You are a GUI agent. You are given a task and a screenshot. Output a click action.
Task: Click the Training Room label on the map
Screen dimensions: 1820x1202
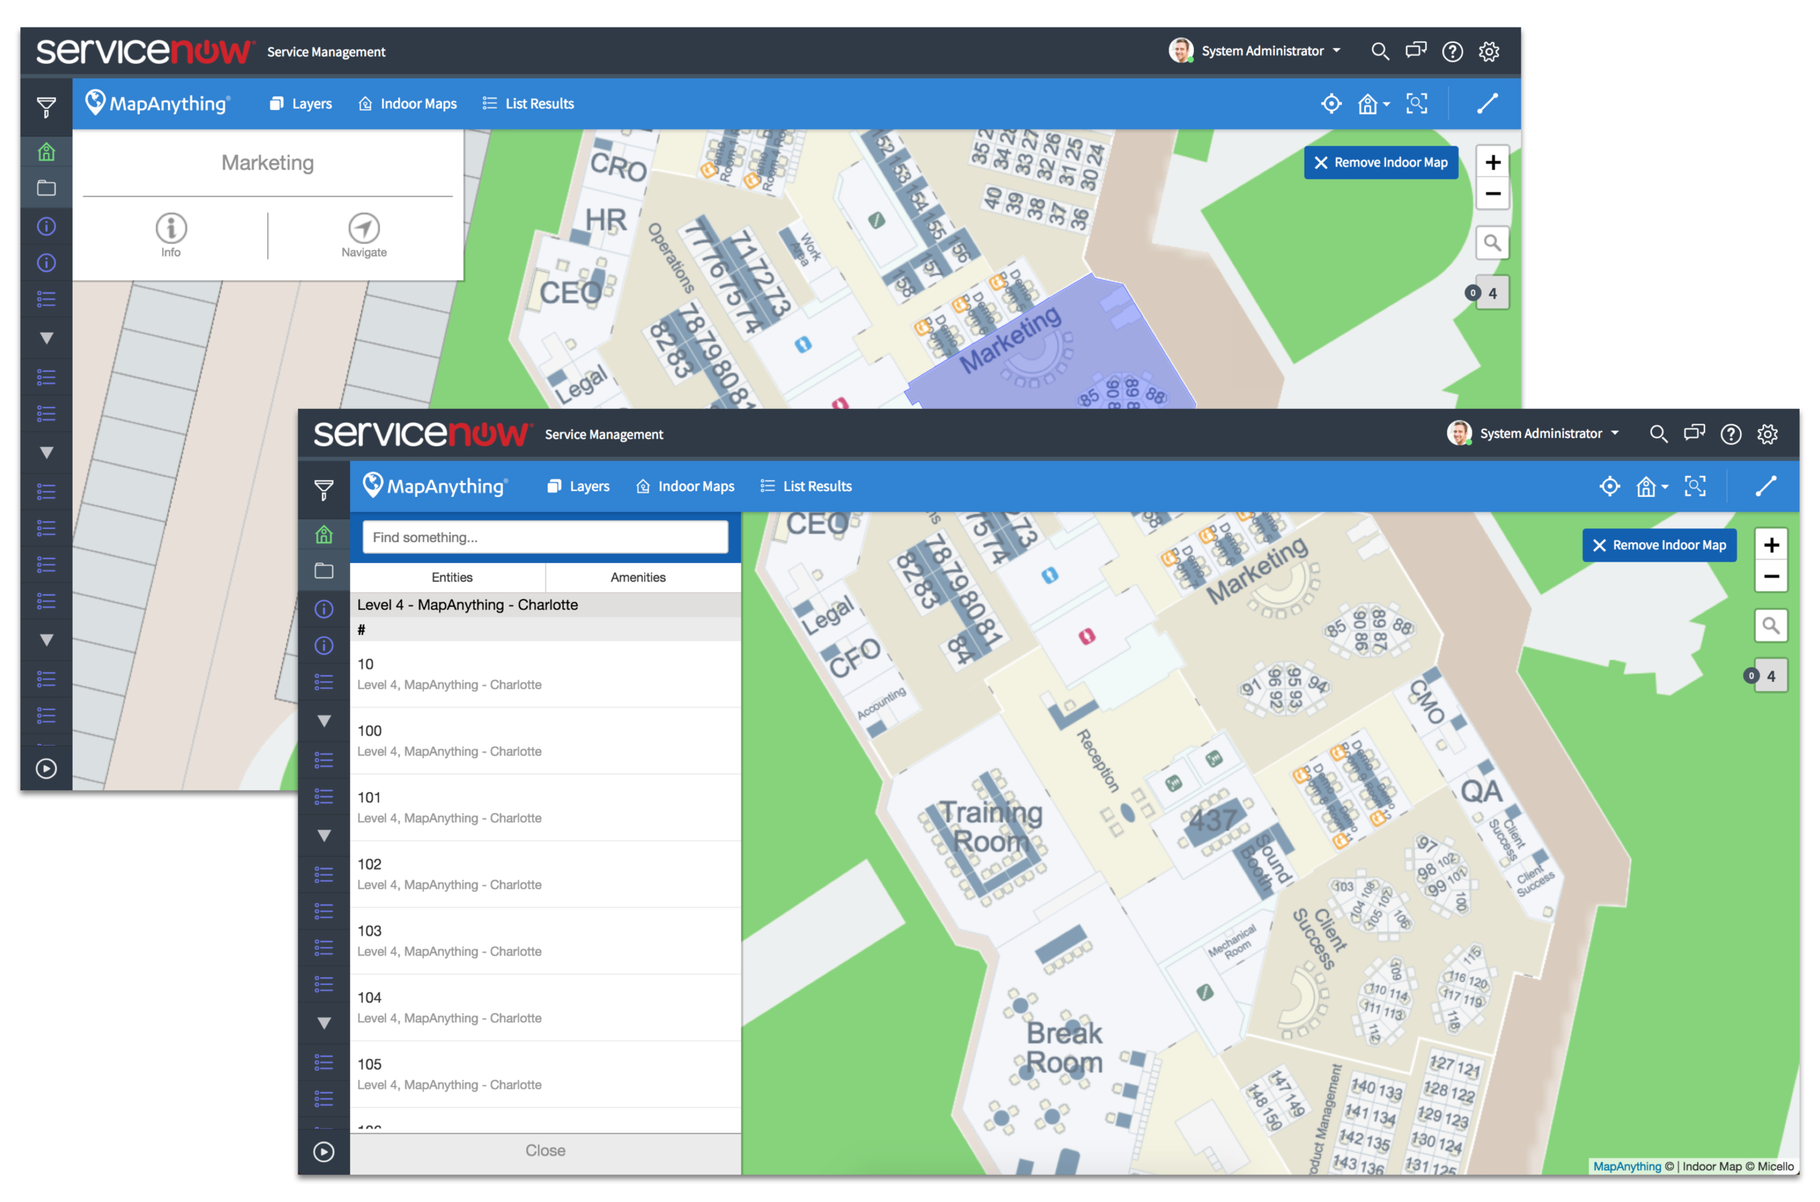tap(991, 827)
